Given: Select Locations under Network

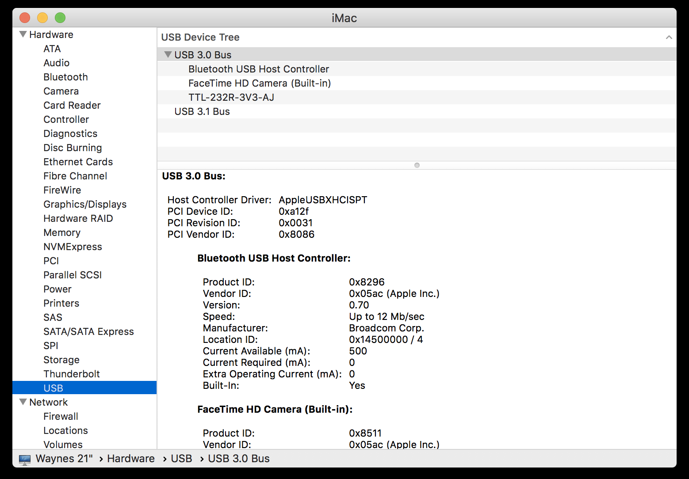Looking at the screenshot, I should click(65, 430).
